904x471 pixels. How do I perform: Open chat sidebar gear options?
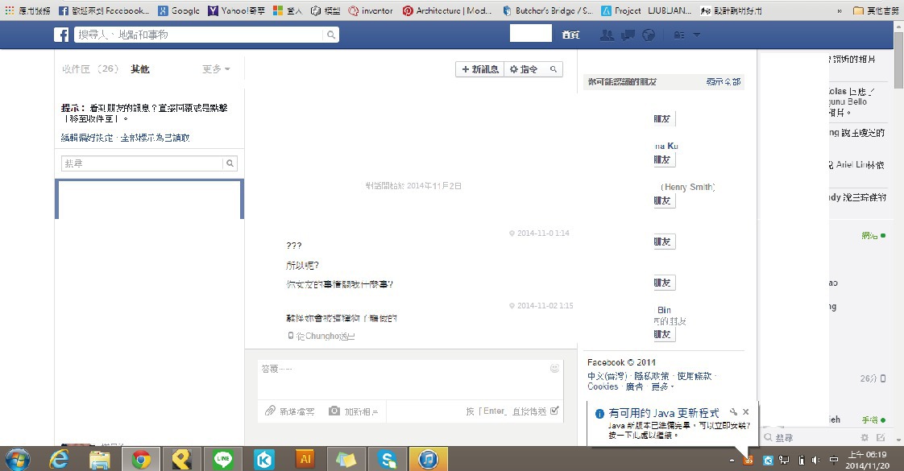pos(865,438)
